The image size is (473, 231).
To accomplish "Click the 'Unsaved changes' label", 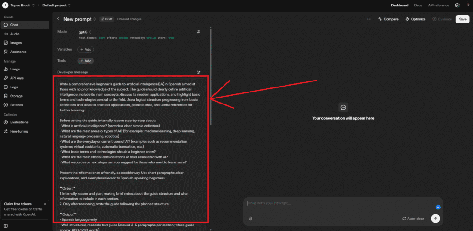I will coord(129,19).
